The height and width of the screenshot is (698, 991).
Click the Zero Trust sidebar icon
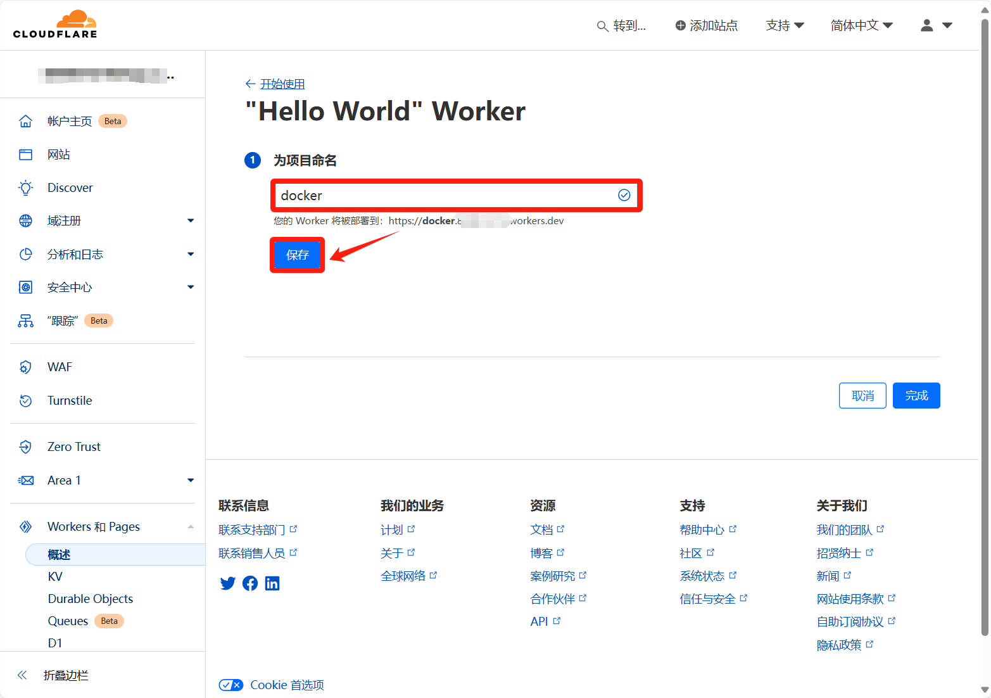(x=25, y=447)
